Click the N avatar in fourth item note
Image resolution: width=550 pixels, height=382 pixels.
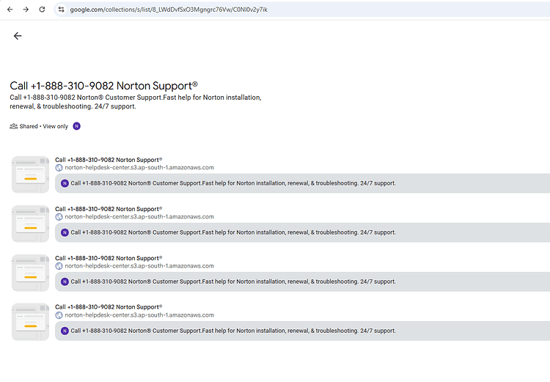(x=65, y=331)
